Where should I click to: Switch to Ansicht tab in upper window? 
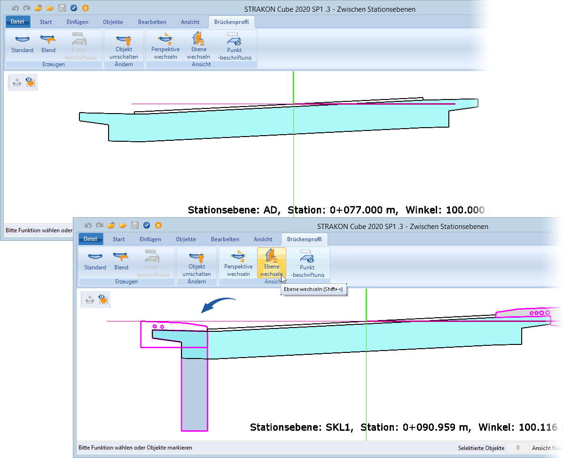coord(190,22)
